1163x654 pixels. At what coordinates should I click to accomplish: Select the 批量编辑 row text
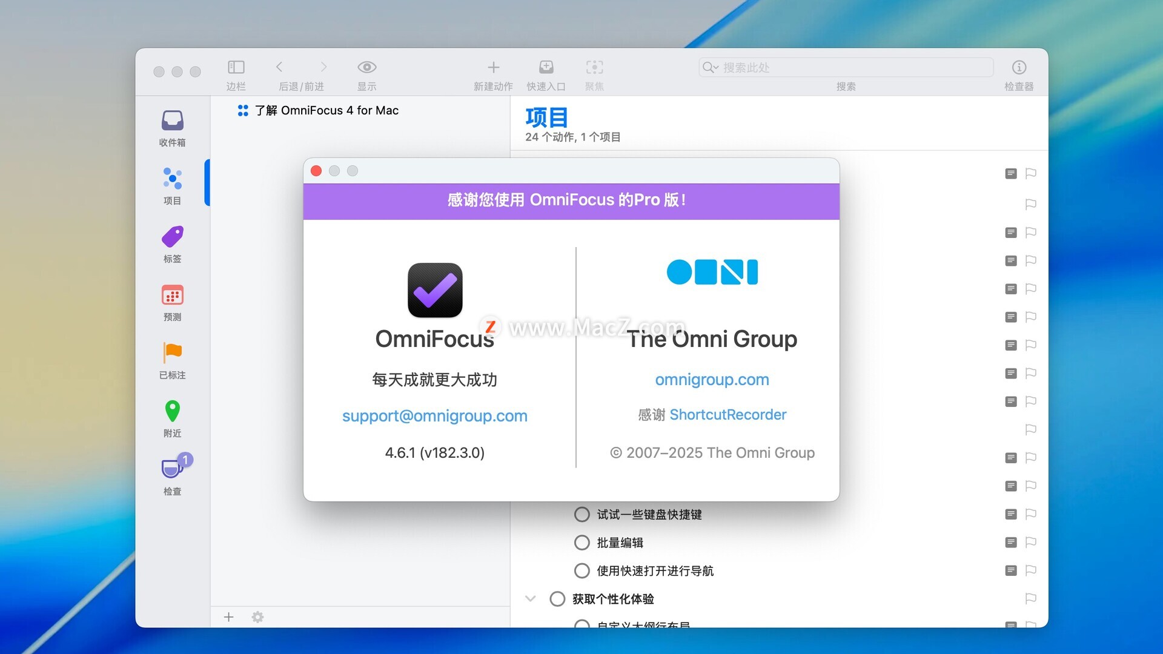[x=620, y=543]
